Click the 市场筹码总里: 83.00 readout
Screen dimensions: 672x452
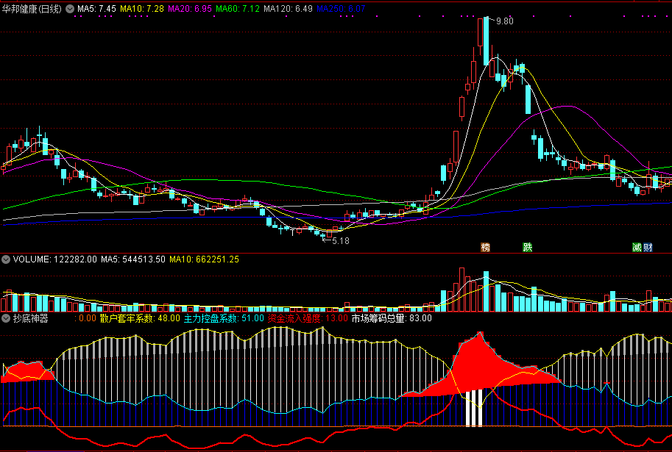pyautogui.click(x=392, y=318)
